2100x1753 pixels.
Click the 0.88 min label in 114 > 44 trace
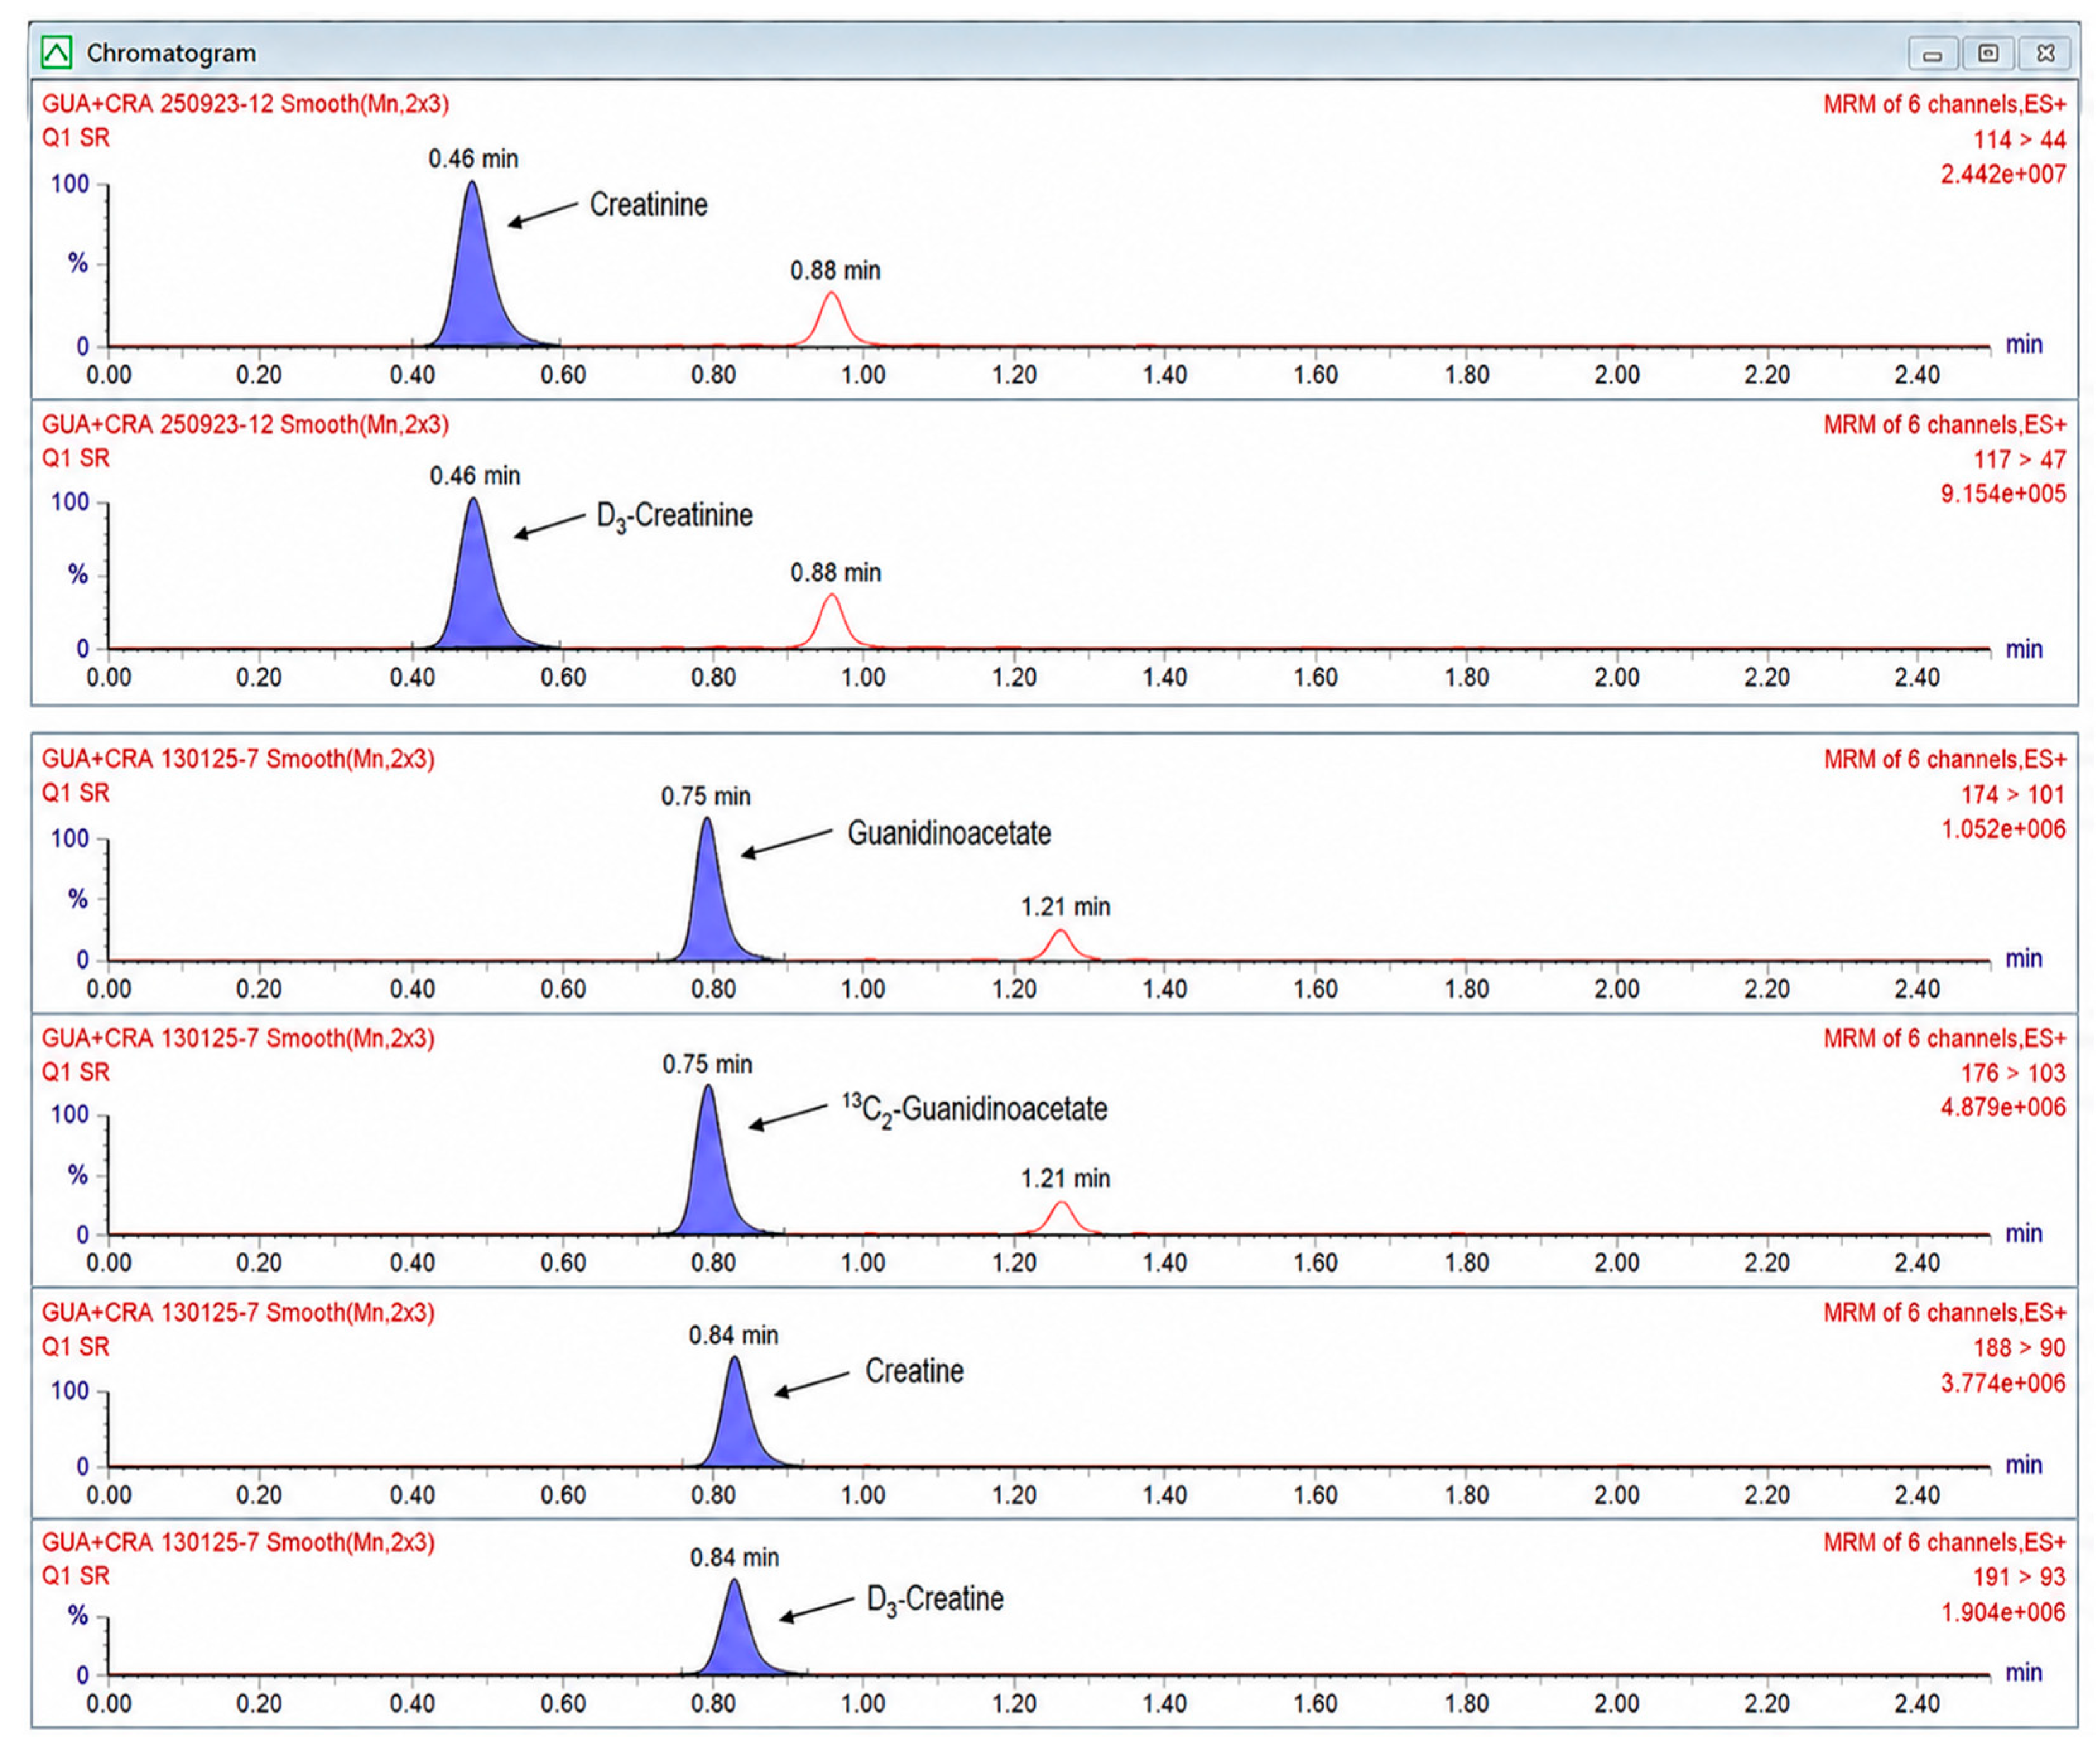[835, 270]
